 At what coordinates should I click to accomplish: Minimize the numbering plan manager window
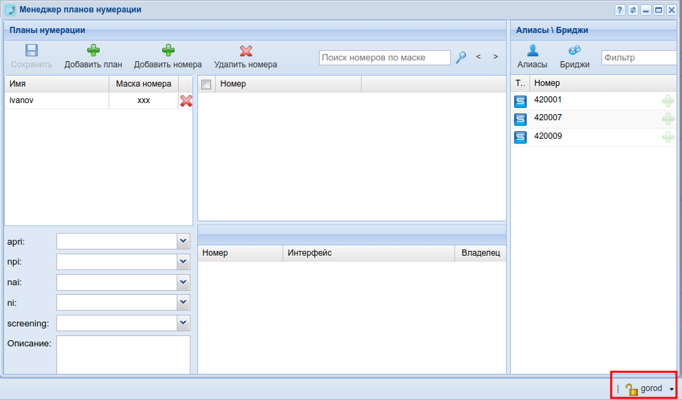tap(646, 10)
